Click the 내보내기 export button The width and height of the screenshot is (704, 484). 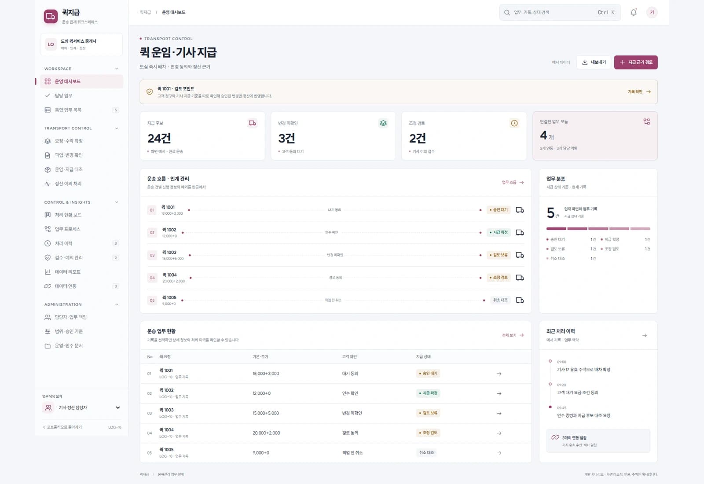594,62
